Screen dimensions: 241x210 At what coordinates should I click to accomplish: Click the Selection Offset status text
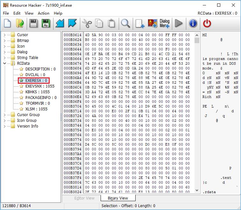click(x=128, y=206)
